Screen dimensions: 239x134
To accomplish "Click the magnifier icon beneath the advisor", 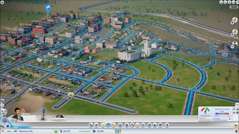I will pos(13,120).
